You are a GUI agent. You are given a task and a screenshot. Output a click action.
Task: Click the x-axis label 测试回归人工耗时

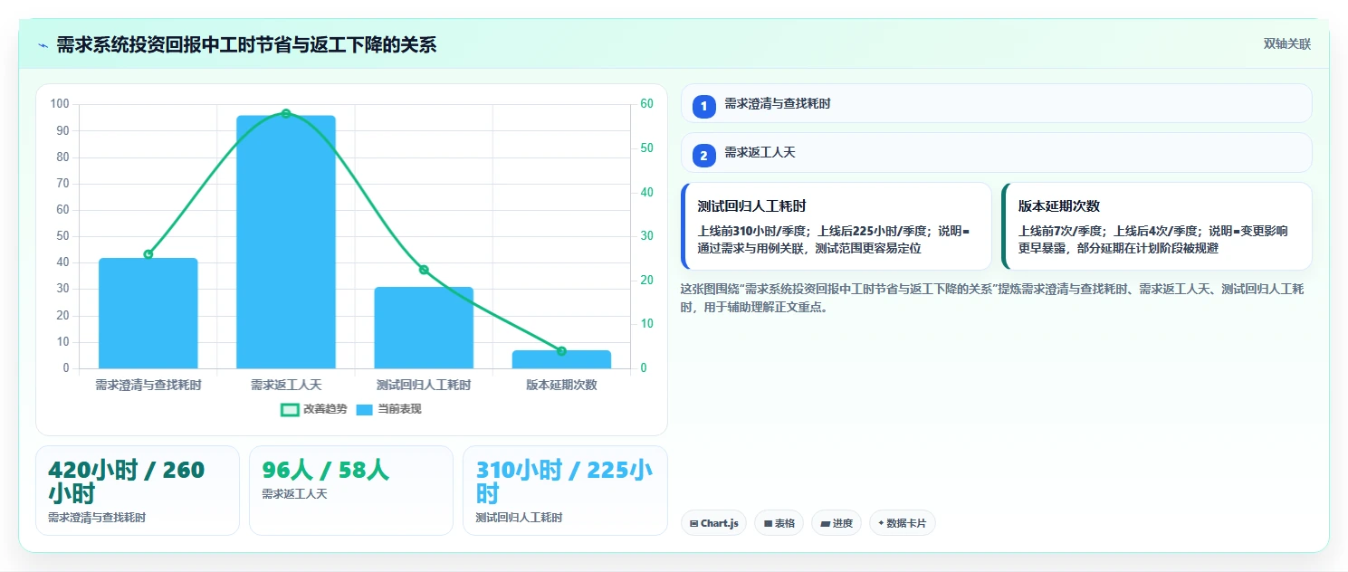[424, 385]
